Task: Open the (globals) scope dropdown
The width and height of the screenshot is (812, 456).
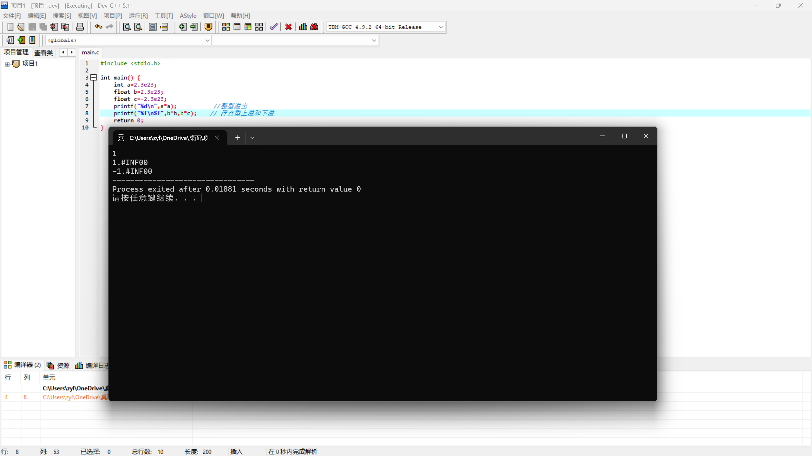Action: [x=207, y=41]
